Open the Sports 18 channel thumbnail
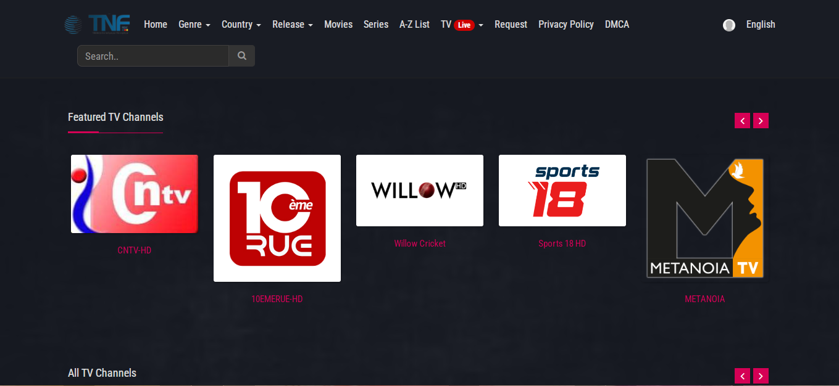The height and width of the screenshot is (386, 839). 562,191
